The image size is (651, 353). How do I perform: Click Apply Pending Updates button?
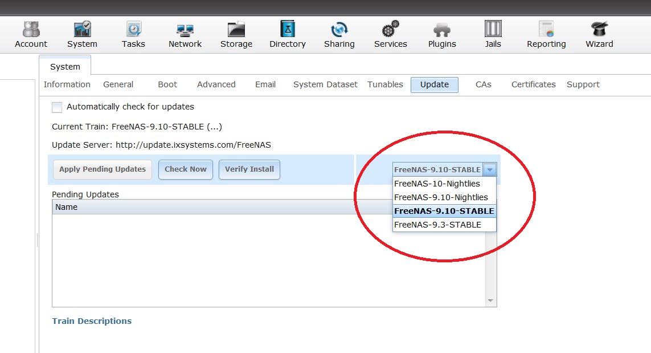click(103, 169)
